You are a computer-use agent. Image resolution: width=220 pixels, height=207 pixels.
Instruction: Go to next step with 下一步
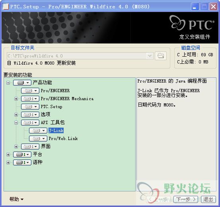click(186, 199)
